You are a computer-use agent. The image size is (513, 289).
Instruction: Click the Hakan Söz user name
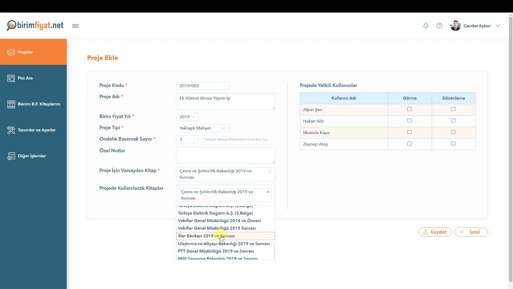(x=313, y=121)
